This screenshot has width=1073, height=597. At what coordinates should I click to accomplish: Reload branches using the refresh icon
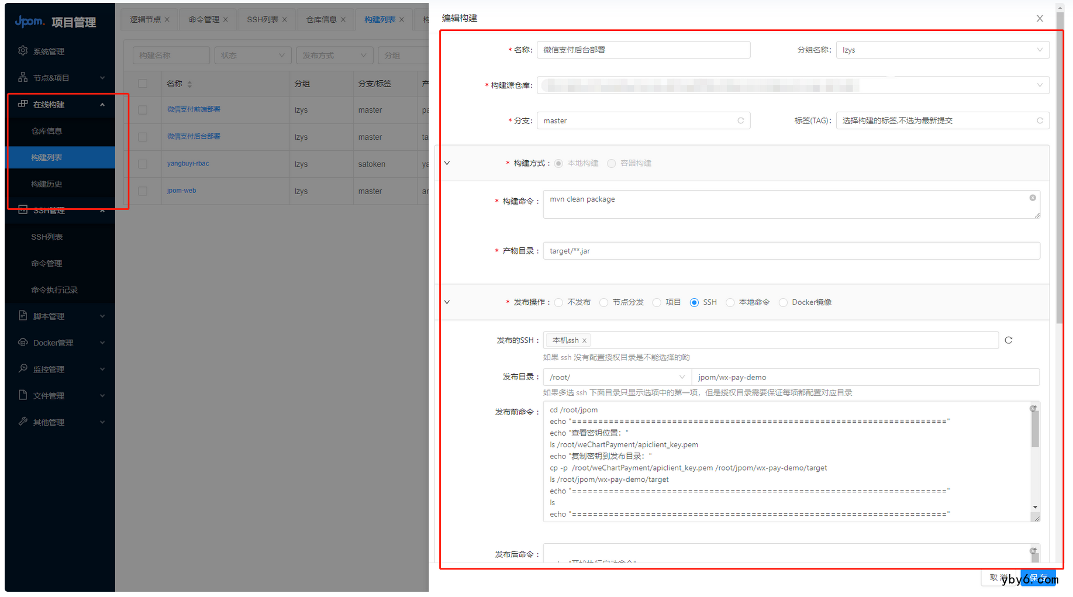click(740, 120)
